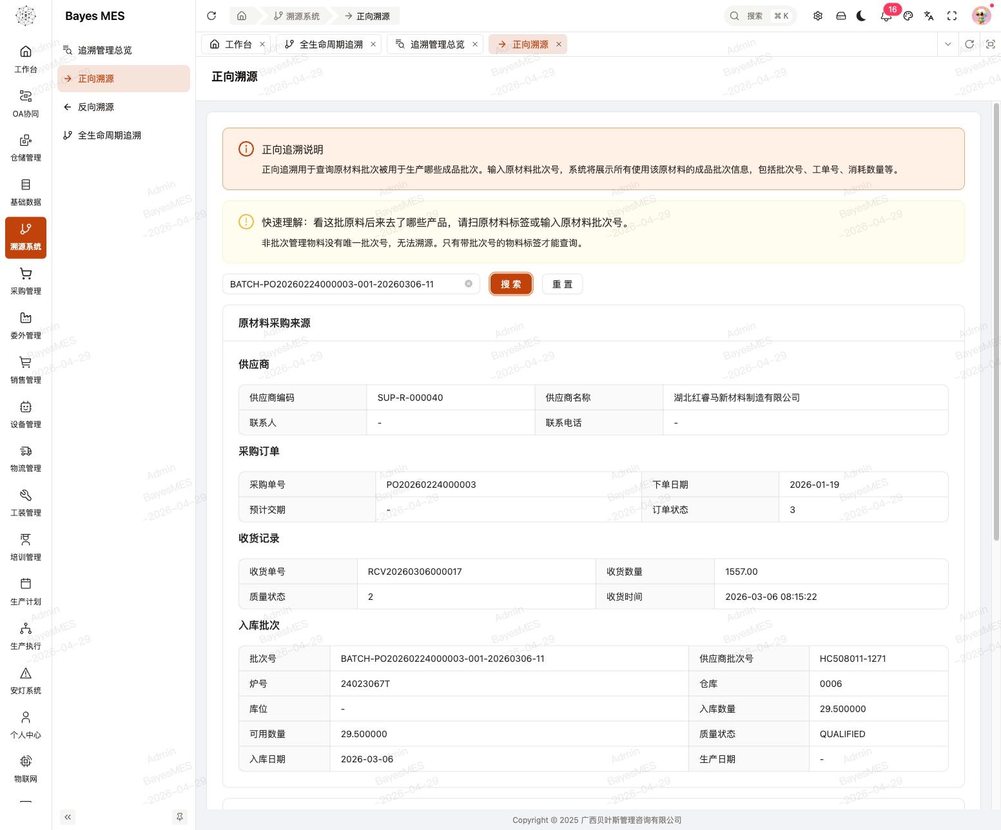The width and height of the screenshot is (1001, 830).
Task: Click the refresh icon beside breadcrumb
Action: click(211, 15)
